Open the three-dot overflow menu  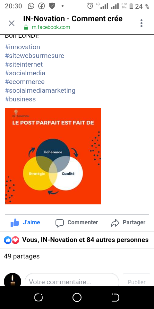141,23
